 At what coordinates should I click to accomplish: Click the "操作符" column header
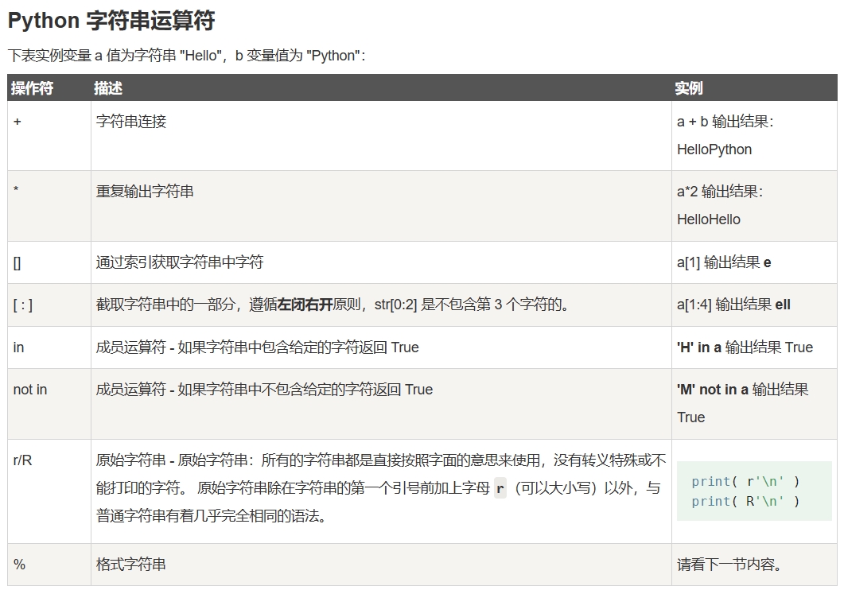(32, 88)
